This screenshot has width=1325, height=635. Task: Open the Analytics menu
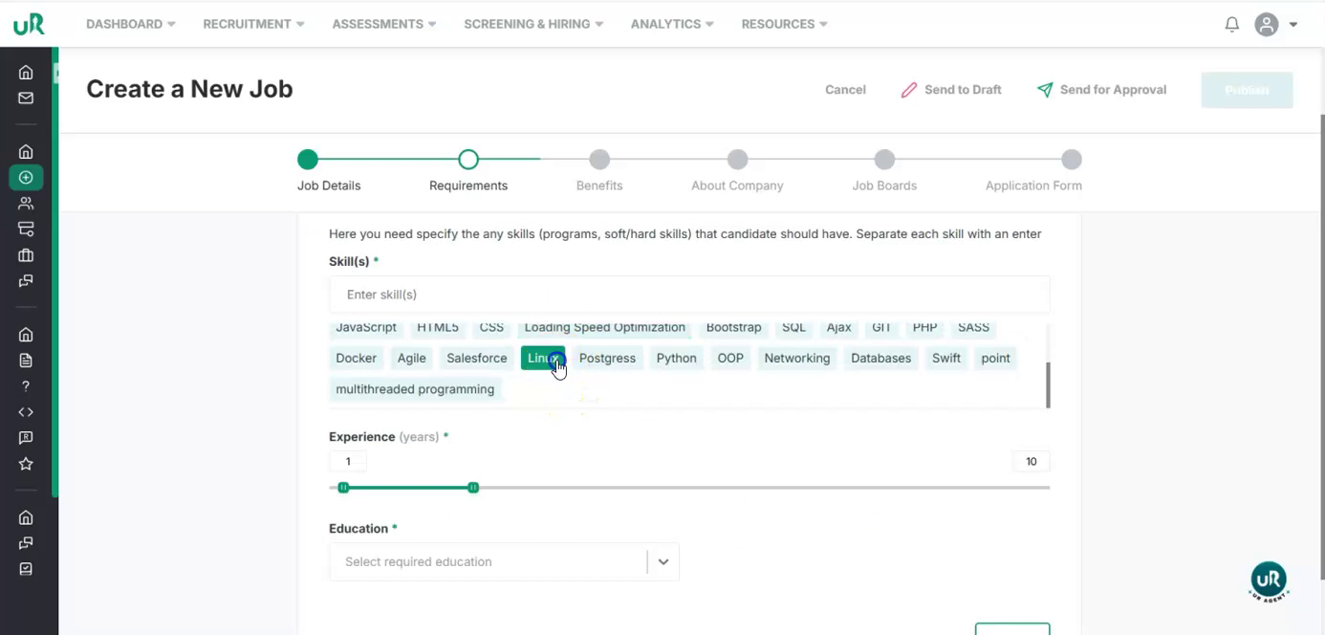(x=671, y=24)
